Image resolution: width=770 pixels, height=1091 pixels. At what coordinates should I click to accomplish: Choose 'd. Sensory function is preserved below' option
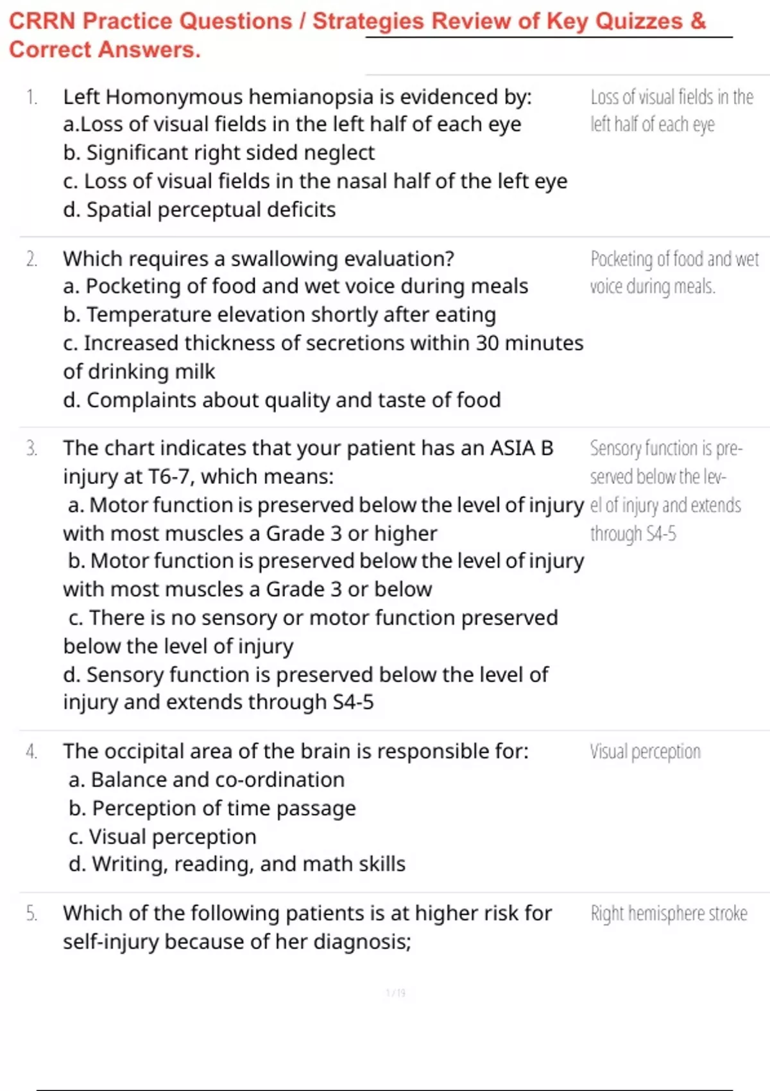coord(305,689)
